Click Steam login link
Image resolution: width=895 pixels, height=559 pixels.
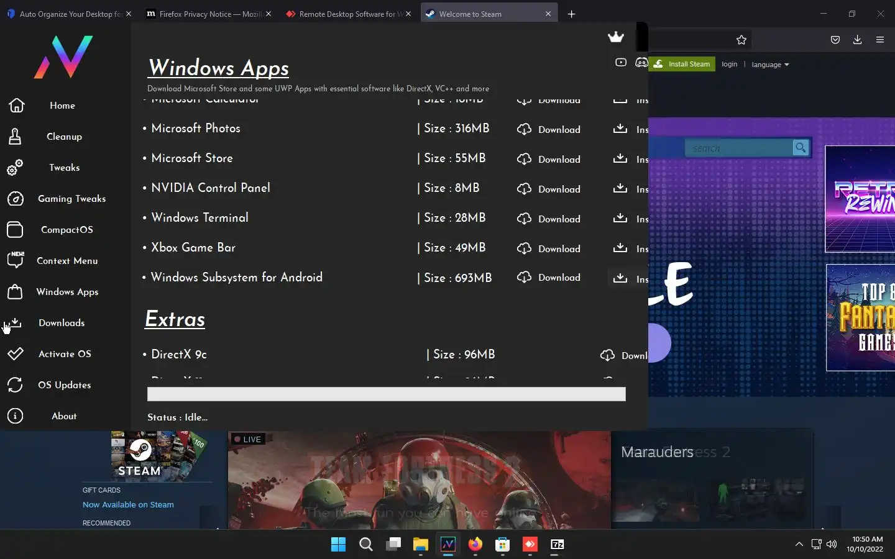click(x=730, y=64)
